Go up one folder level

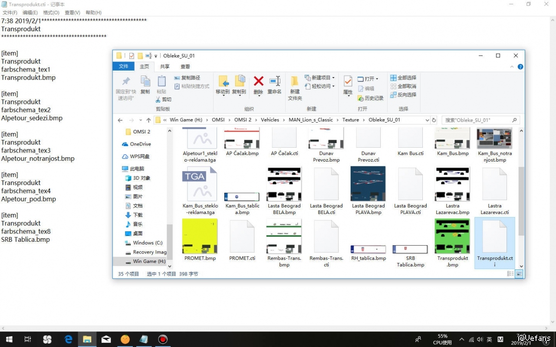pos(148,120)
